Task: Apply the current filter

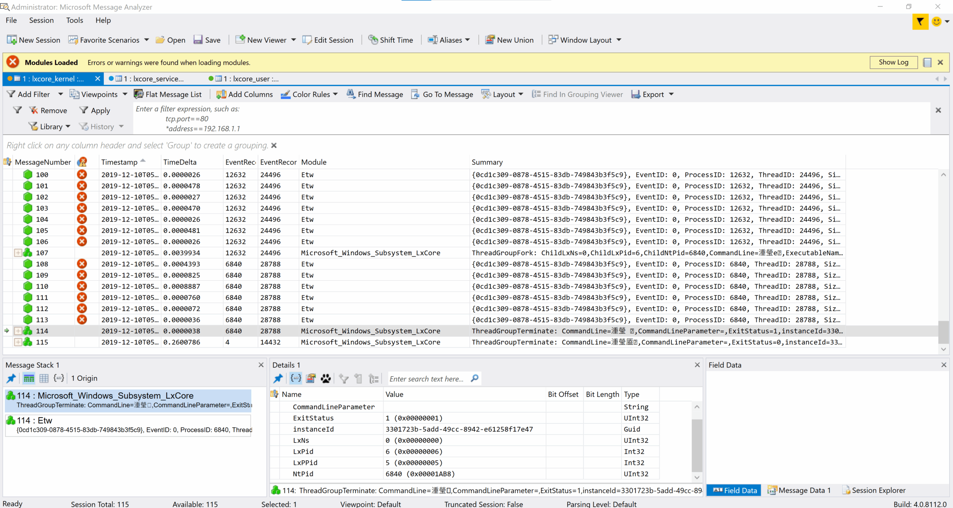Action: tap(95, 110)
